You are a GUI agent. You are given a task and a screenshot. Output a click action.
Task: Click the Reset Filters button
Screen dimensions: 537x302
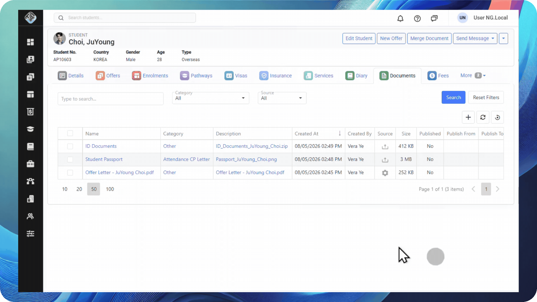pos(486,97)
